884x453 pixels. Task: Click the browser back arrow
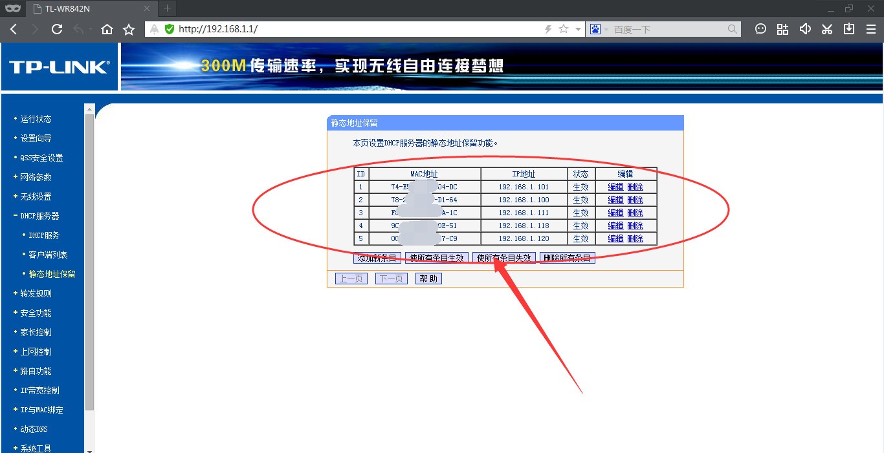[x=14, y=29]
